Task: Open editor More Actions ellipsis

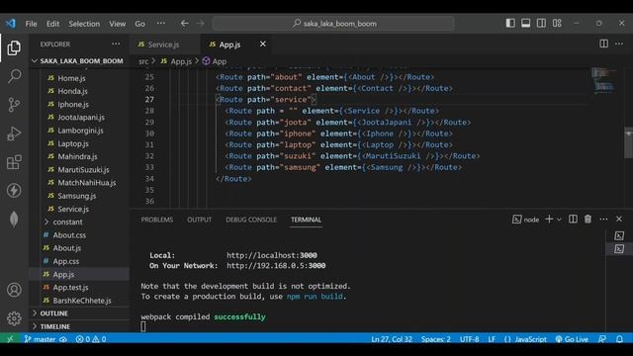Action: 619,44
